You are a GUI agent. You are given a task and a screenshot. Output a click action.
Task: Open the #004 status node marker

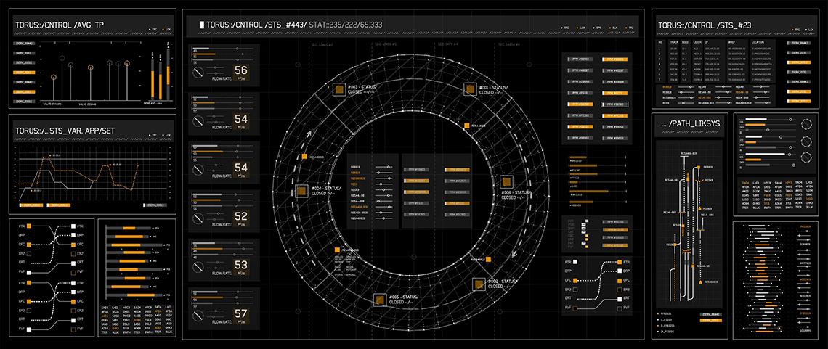tap(300, 191)
